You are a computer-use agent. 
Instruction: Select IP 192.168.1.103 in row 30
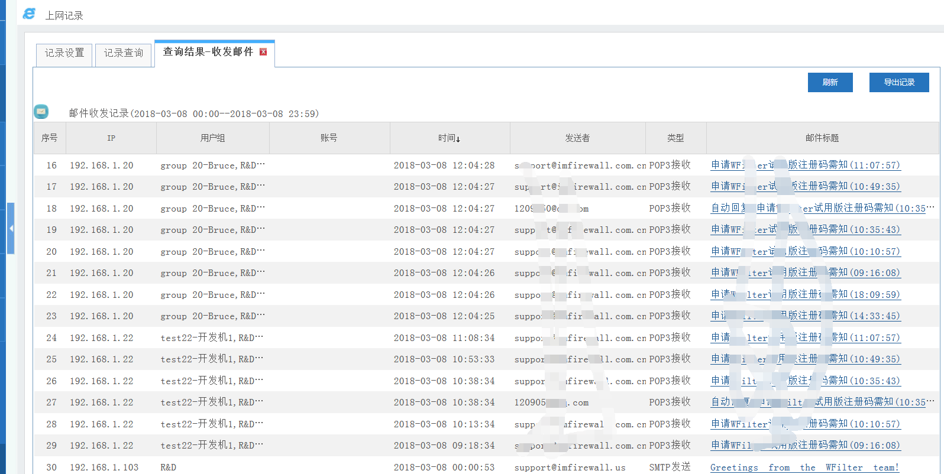[104, 467]
